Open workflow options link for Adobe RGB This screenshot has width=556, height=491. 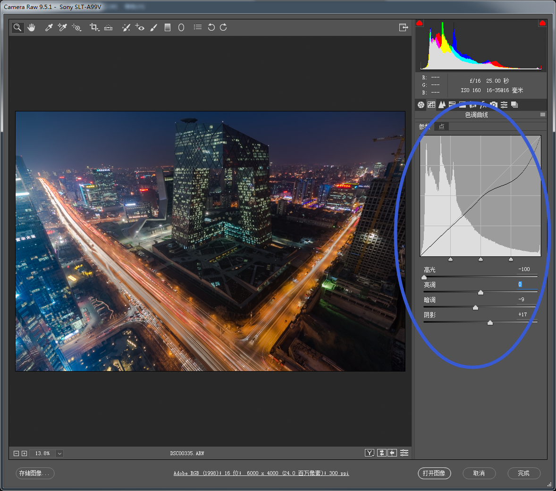tap(261, 473)
